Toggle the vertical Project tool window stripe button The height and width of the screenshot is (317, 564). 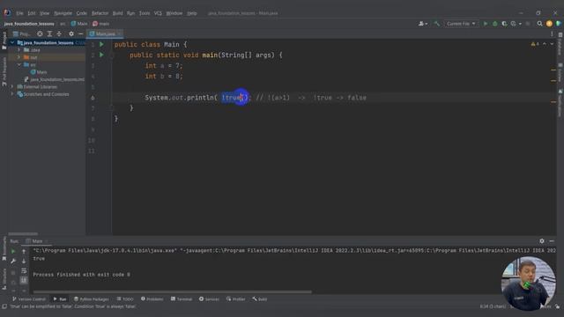(4, 41)
